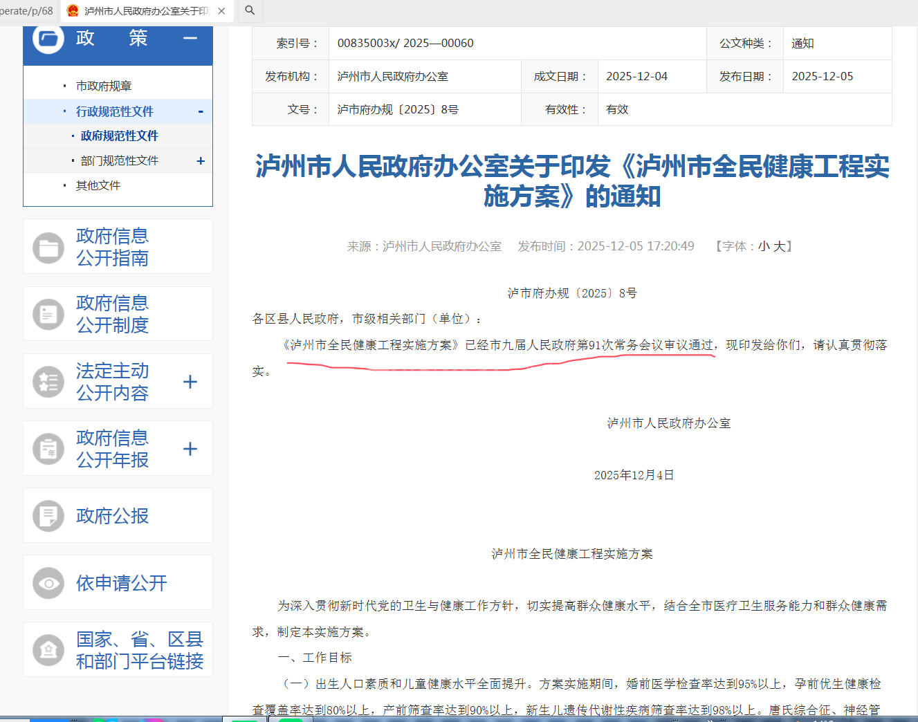Click the search magnifier icon in tab bar

point(250,10)
